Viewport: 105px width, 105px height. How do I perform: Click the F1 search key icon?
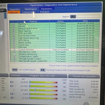[x=73, y=17]
